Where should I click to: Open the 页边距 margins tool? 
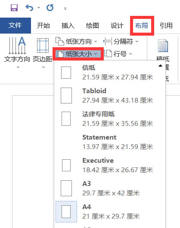click(x=43, y=52)
